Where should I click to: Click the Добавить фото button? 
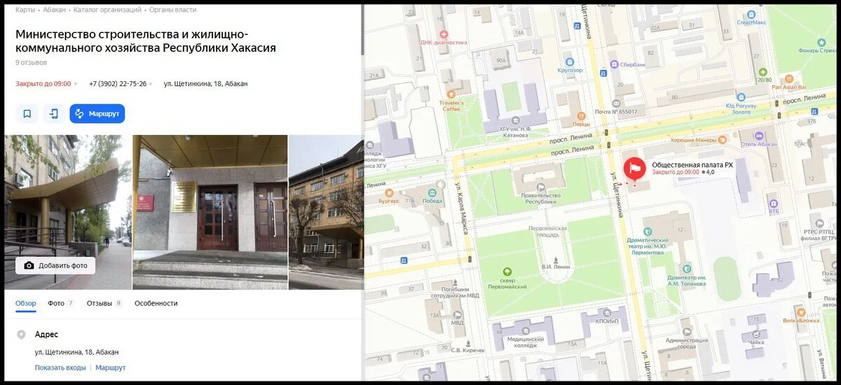[55, 265]
